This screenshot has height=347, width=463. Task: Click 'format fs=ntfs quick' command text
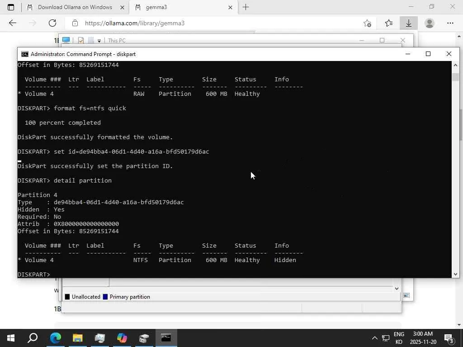click(90, 108)
